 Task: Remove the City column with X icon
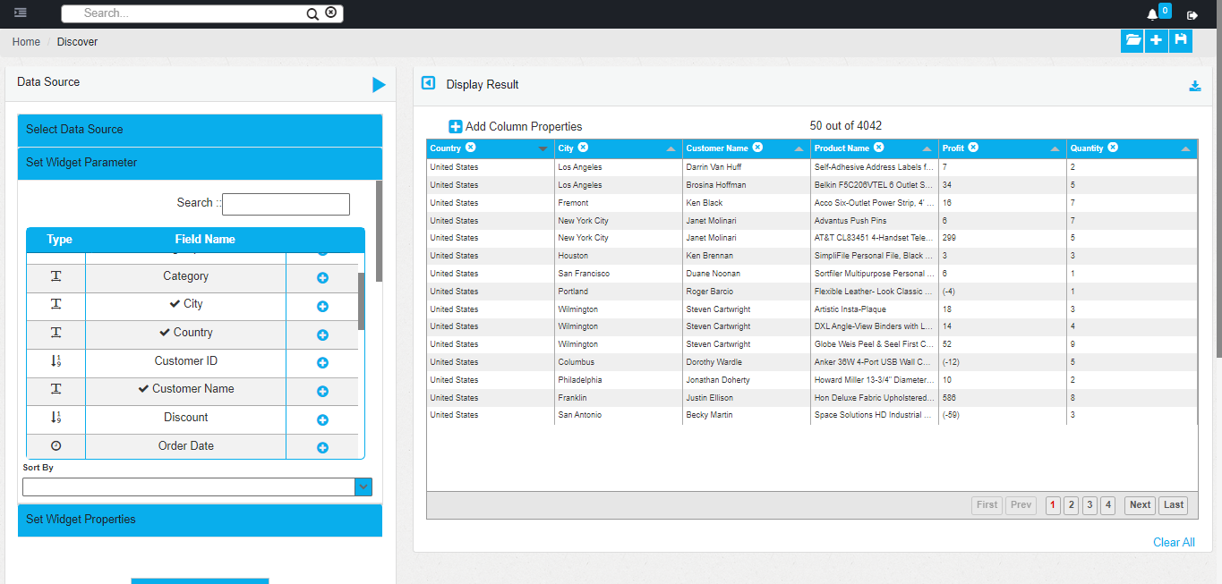[583, 148]
